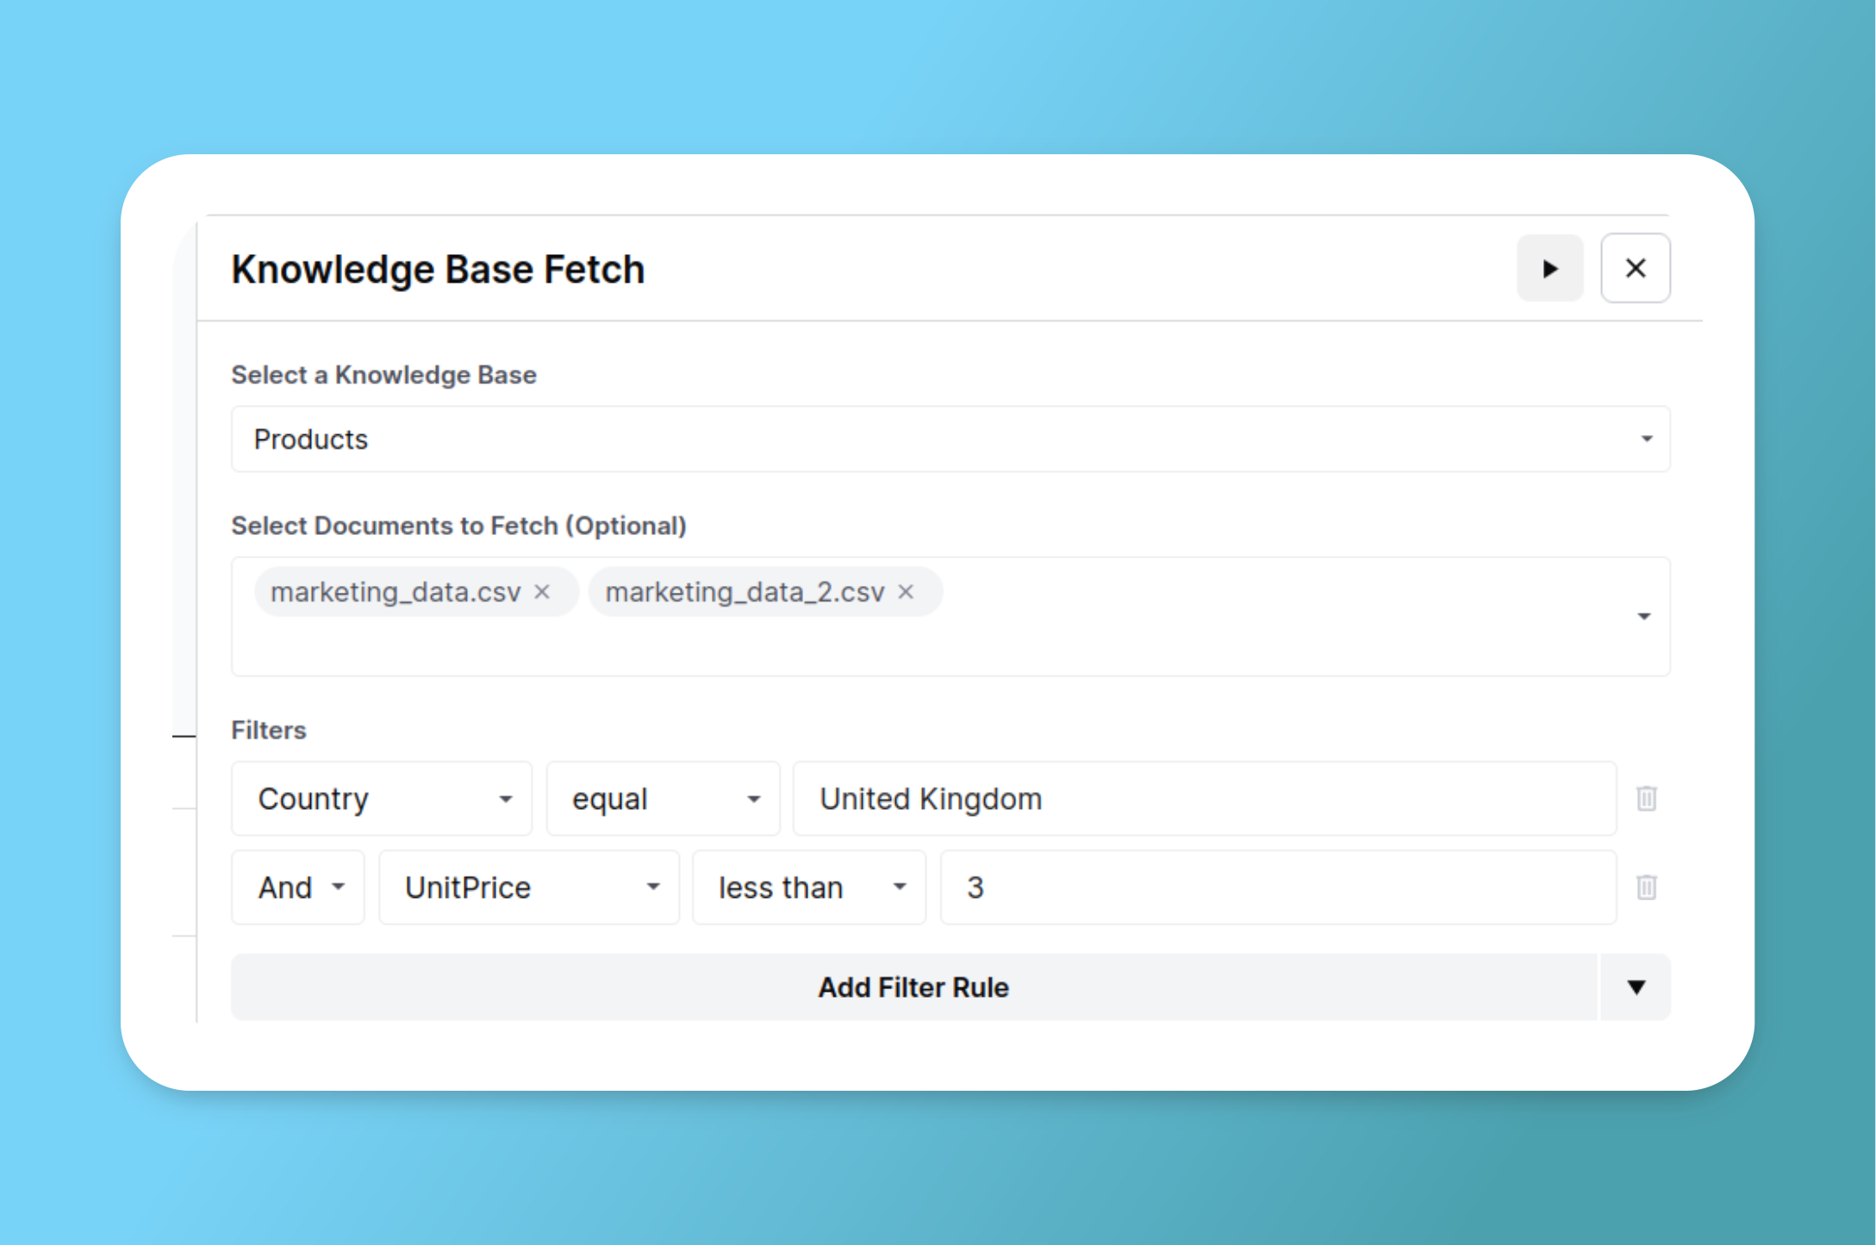Screen dimensions: 1876x1245
Task: Open the And logical operator dropdown
Action: [298, 887]
